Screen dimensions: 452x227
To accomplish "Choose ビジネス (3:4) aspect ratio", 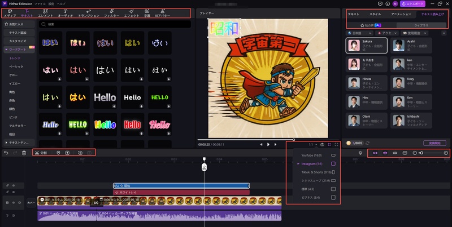I will pyautogui.click(x=316, y=197).
